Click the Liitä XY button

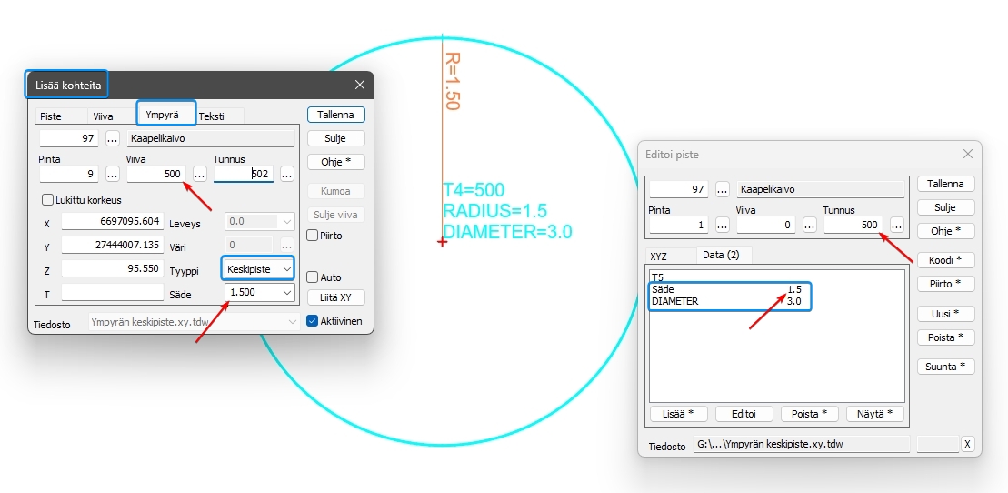click(x=336, y=297)
